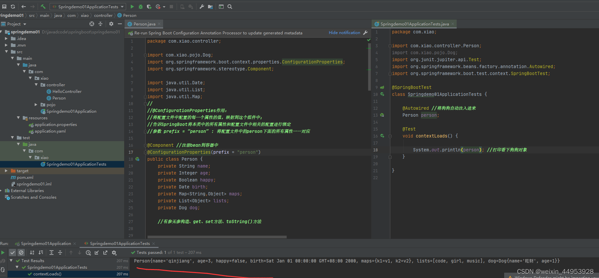Select Scratches and Consoles node
This screenshot has width=599, height=278.
[33, 197]
